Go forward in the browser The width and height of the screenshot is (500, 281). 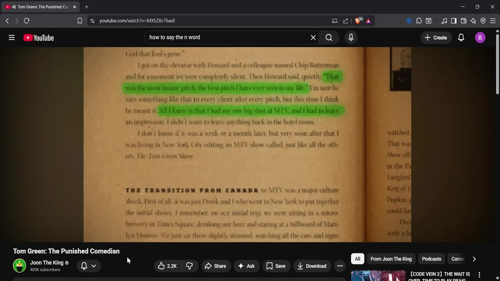pyautogui.click(x=17, y=21)
